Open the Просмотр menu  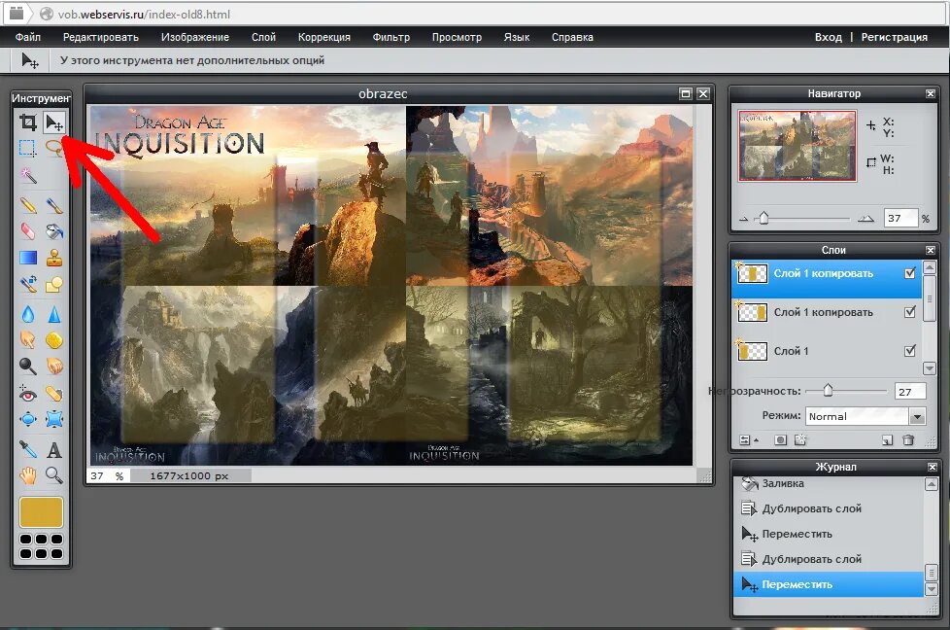[457, 37]
